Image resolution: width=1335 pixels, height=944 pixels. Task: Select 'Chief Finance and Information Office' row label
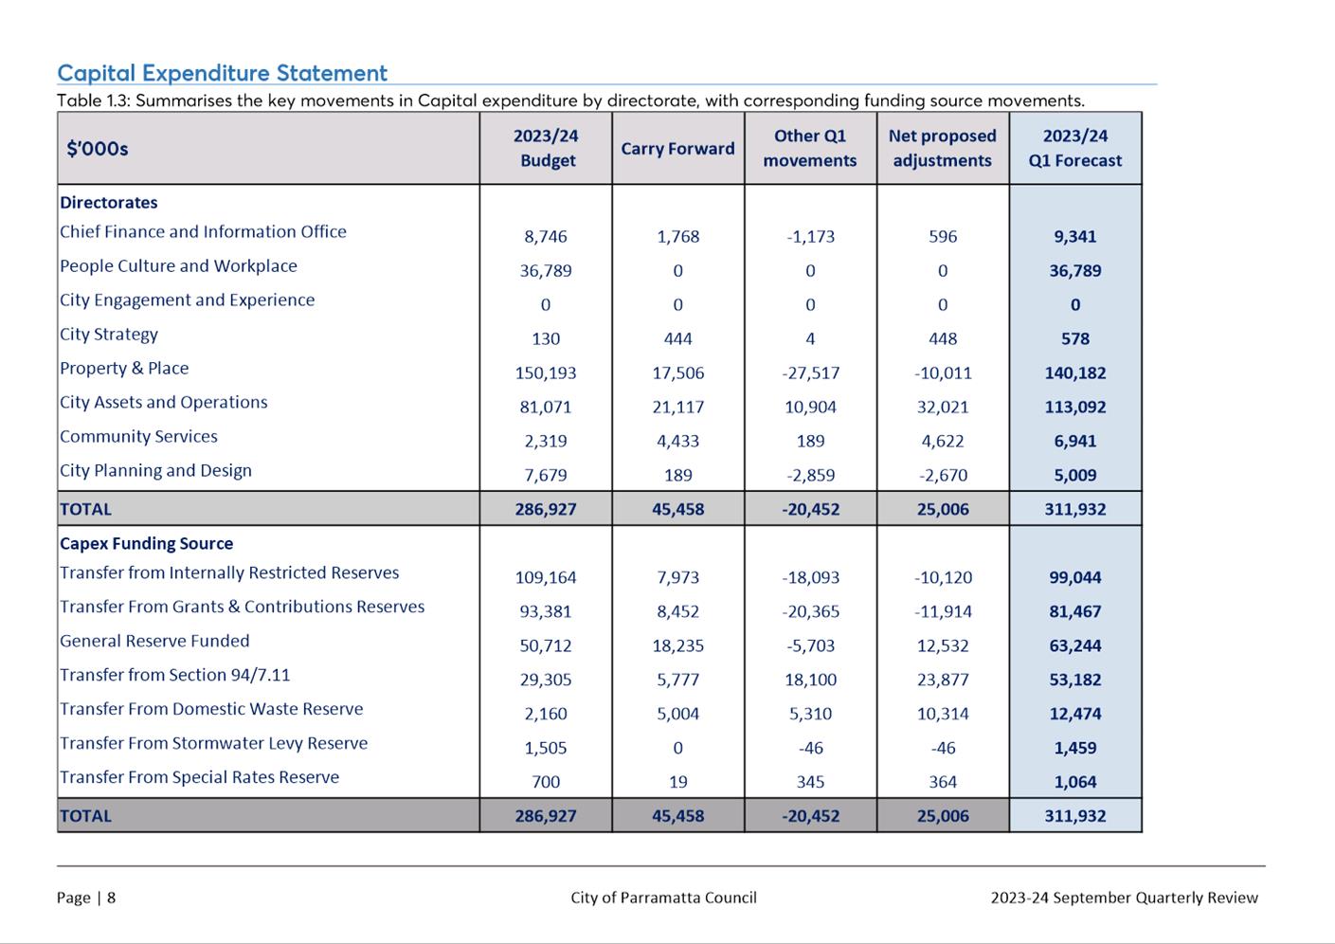click(203, 231)
